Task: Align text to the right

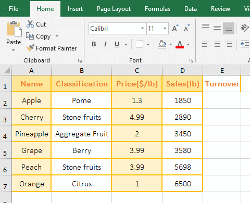Action: click(229, 44)
